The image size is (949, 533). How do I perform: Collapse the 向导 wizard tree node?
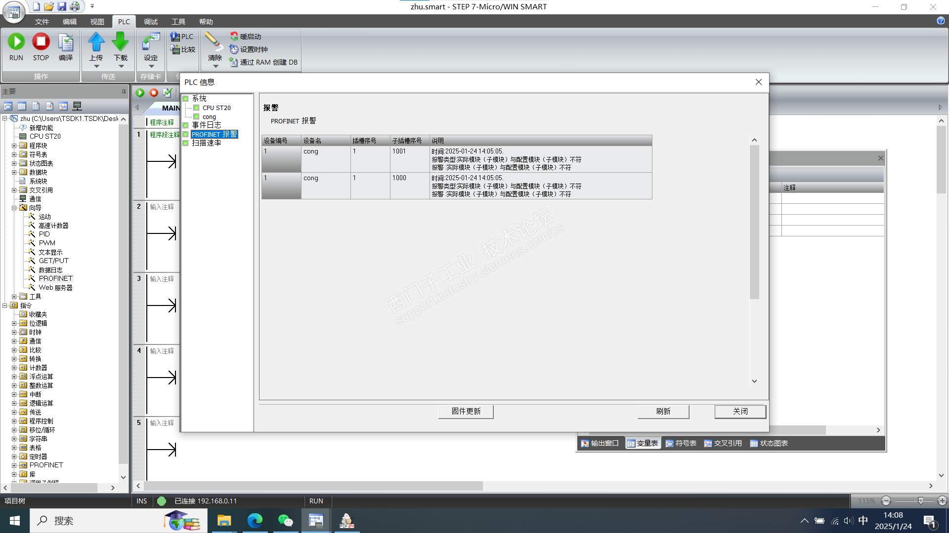click(x=14, y=208)
